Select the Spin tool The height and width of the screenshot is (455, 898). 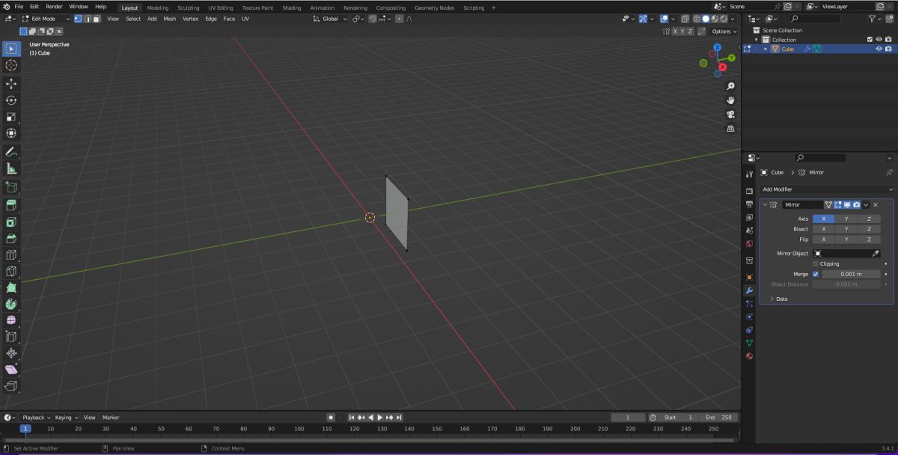pyautogui.click(x=11, y=304)
